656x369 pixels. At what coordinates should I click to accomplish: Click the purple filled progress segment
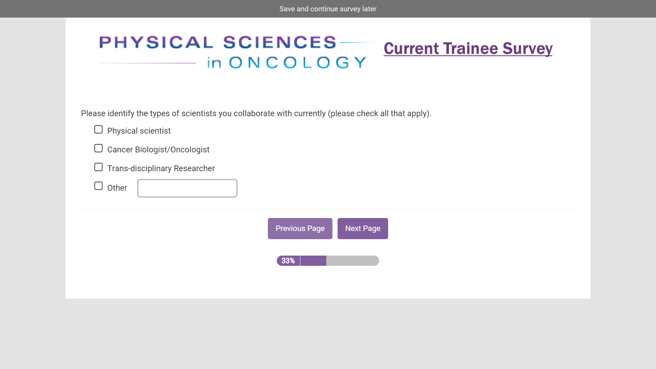(x=313, y=261)
